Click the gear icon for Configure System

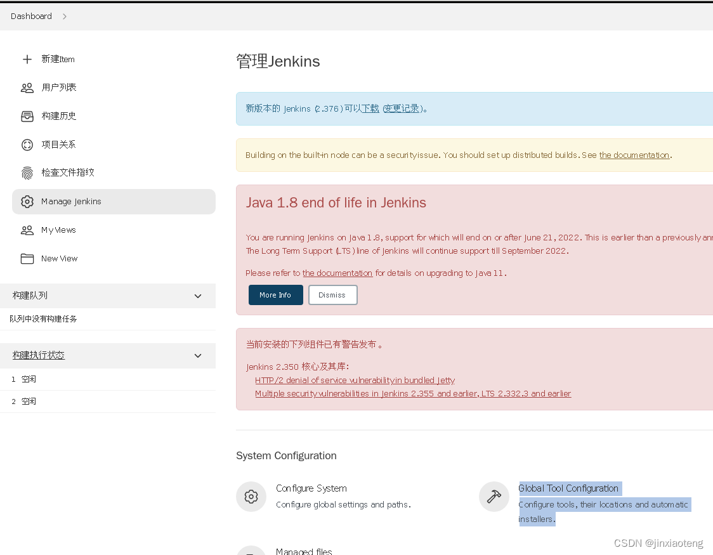(x=251, y=497)
